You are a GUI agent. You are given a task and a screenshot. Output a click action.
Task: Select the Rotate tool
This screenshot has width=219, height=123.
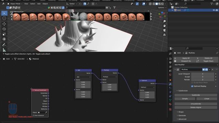point(4,29)
